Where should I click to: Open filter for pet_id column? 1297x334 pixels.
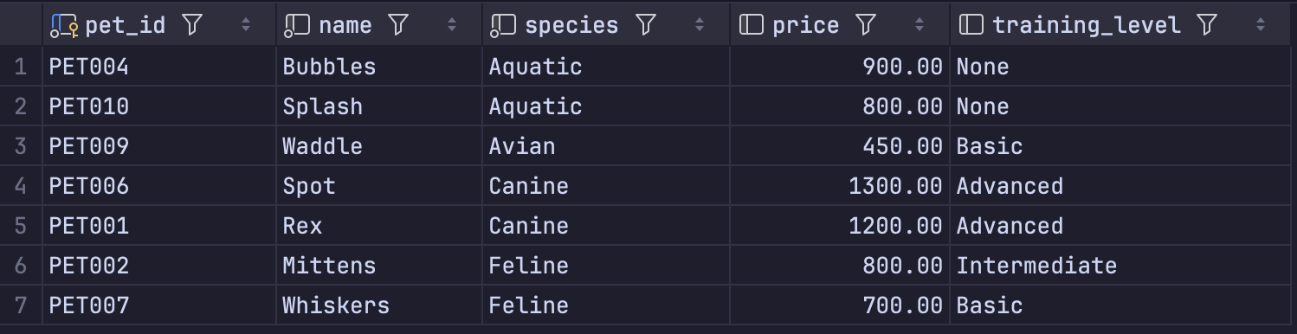192,25
